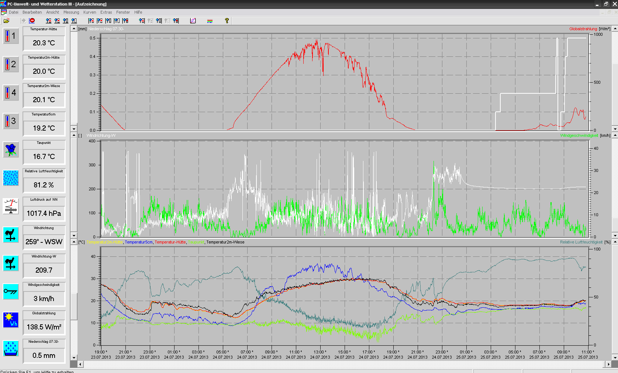Open the chart diagram toolbar icon
The width and height of the screenshot is (618, 373).
pyautogui.click(x=193, y=21)
